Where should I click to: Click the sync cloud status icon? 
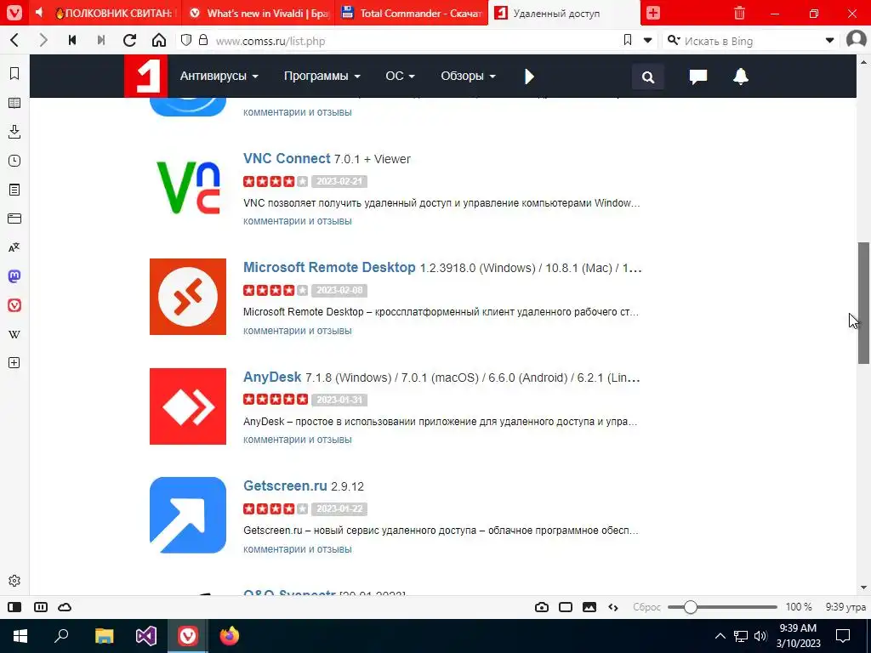click(65, 607)
